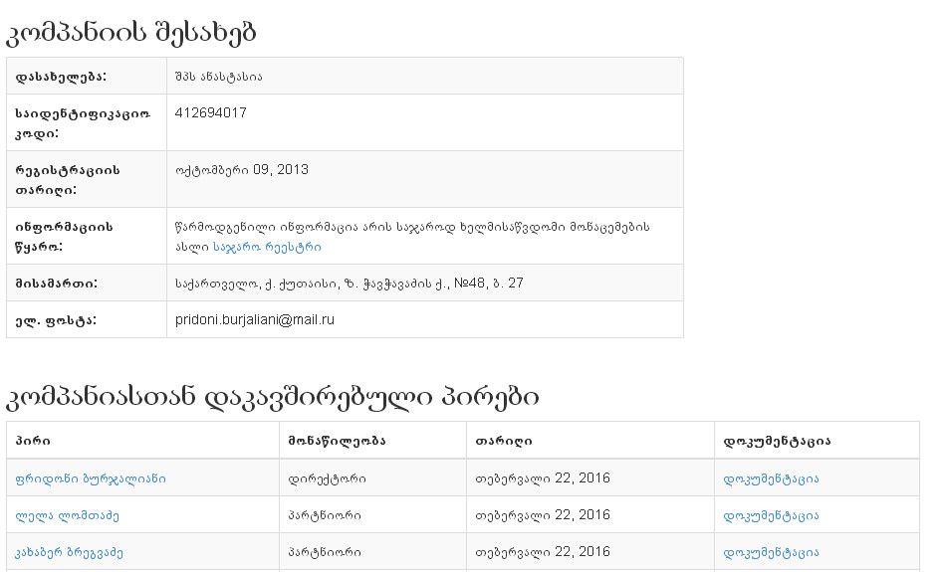The height and width of the screenshot is (572, 943).
Task: Click the label ინფორმაციის წყარო:
Action: pyautogui.click(x=64, y=237)
